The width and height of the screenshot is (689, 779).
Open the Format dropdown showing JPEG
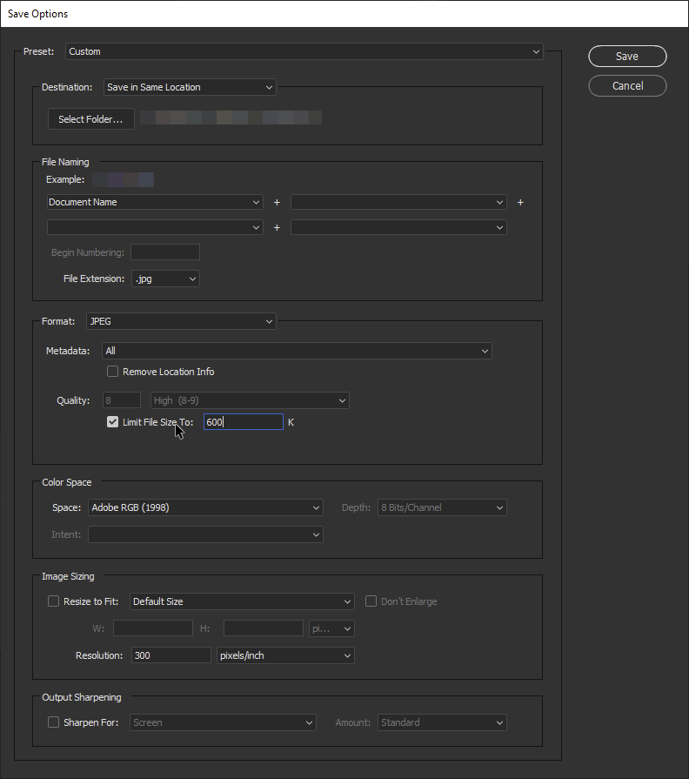181,321
